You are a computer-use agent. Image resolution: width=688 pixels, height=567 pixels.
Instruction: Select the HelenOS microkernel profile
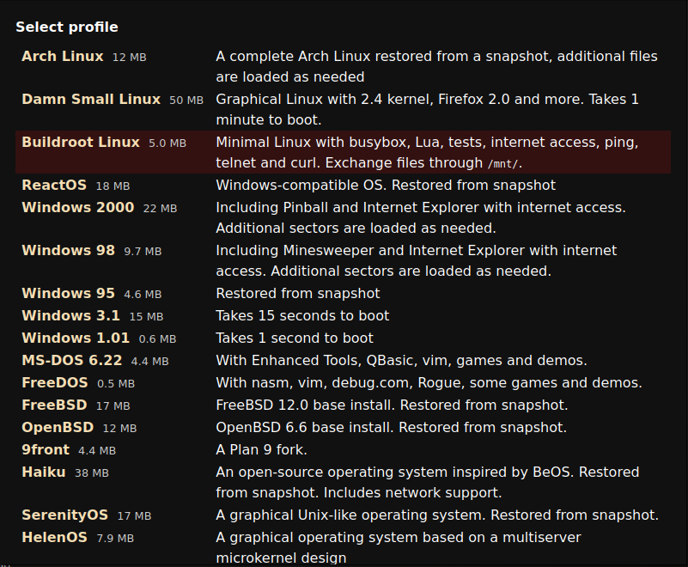tap(53, 537)
